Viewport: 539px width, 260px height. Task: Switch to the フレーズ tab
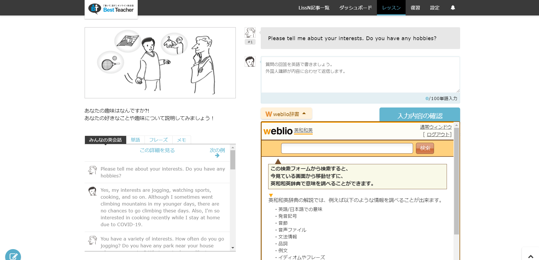[158, 140]
